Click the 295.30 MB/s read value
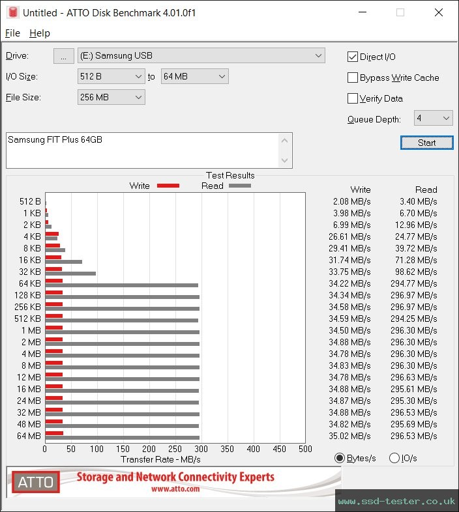This screenshot has height=512, width=459. [413, 401]
